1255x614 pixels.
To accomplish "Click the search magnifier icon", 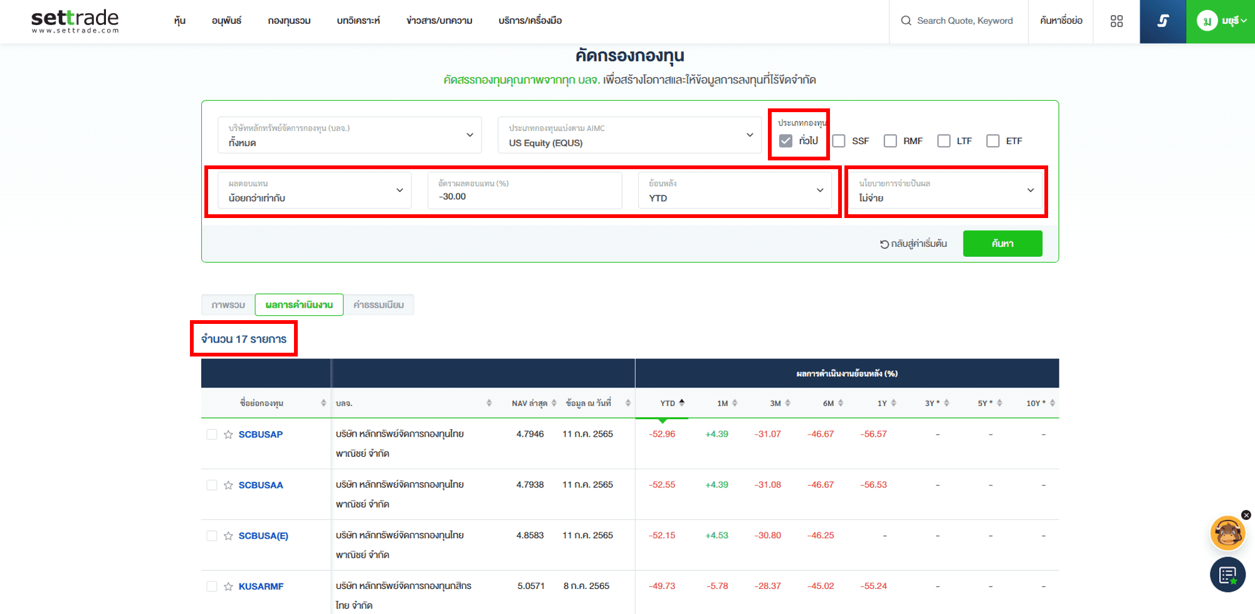I will click(906, 21).
